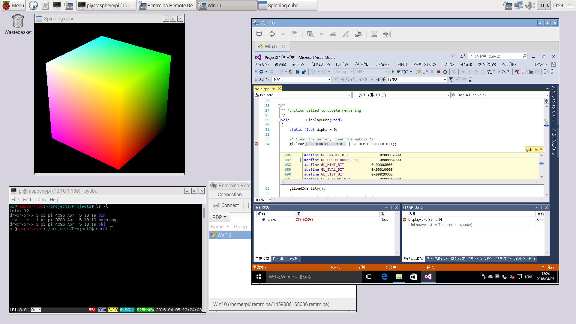The image size is (576, 324).
Task: Navigate backward with the blue arrow
Action: [x=261, y=72]
